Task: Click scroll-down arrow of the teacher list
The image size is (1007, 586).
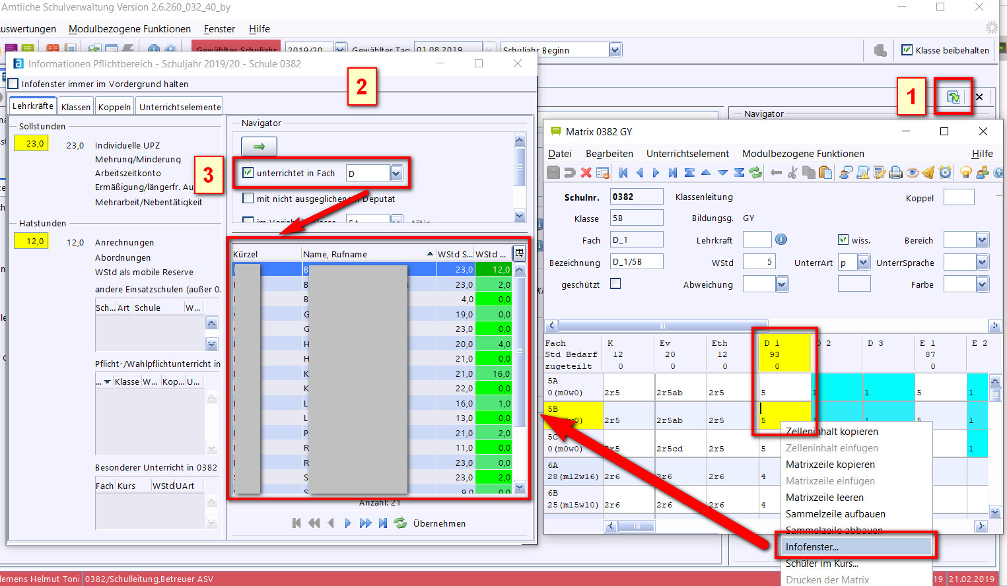Action: [x=520, y=488]
